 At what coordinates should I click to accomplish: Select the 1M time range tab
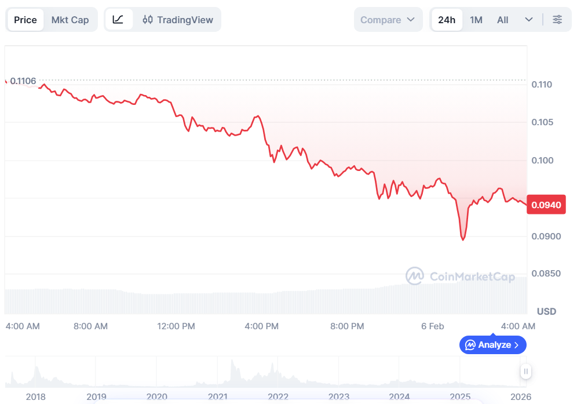tap(476, 20)
